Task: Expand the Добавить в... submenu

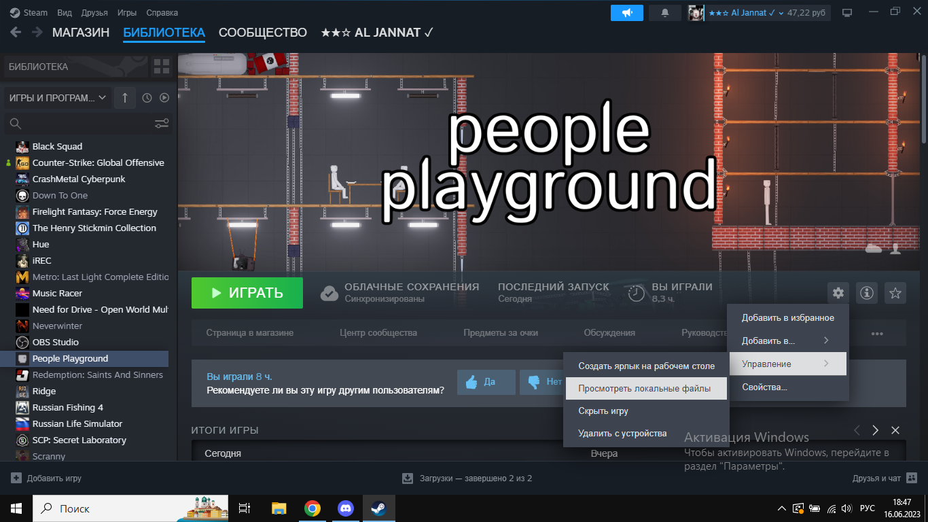Action: coord(788,341)
